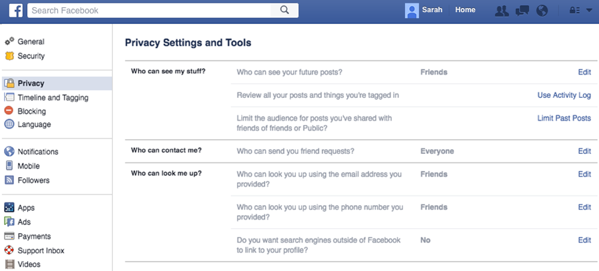Select Notifications in the sidebar
The height and width of the screenshot is (271, 599).
[x=38, y=152]
